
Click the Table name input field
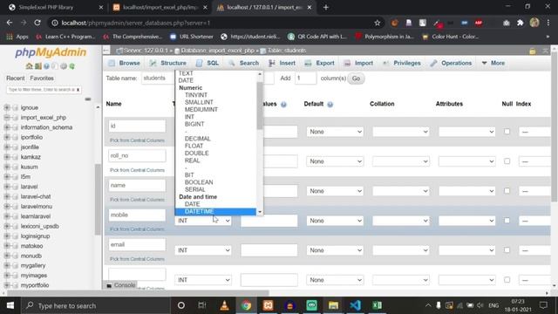click(x=158, y=78)
